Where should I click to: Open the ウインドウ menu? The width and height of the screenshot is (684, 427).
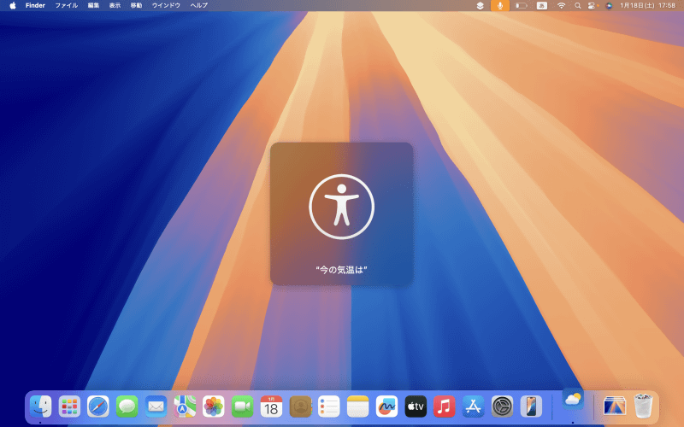click(166, 5)
